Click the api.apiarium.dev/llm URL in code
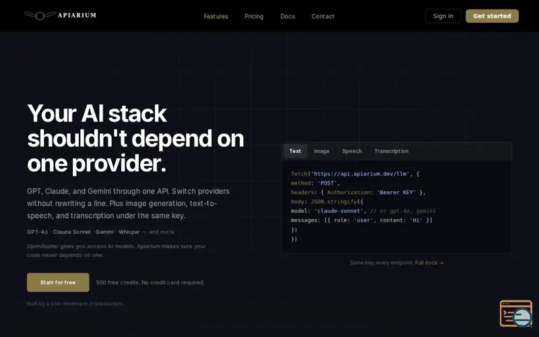The width and height of the screenshot is (539, 337). (360, 174)
